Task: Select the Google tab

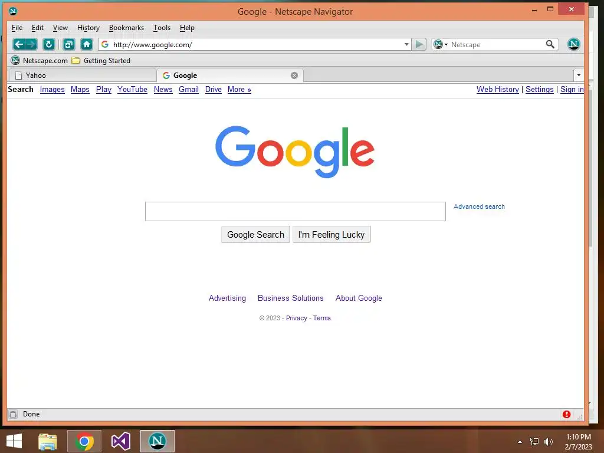Action: pyautogui.click(x=230, y=75)
